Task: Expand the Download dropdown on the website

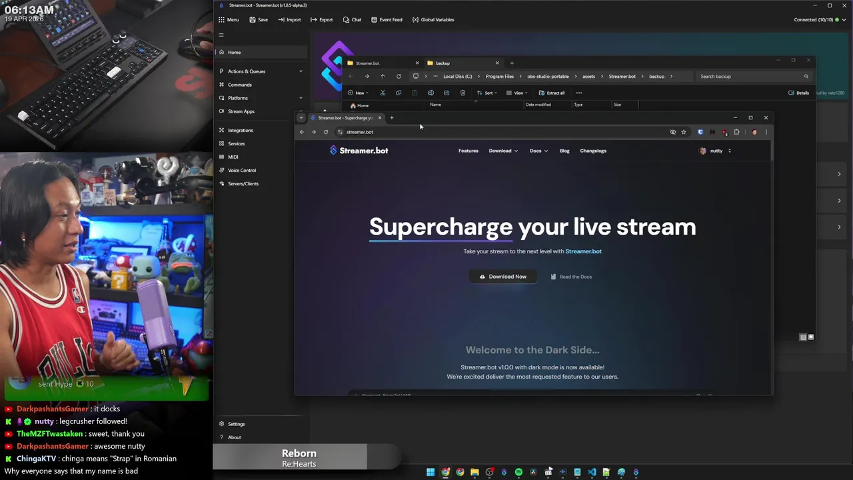Action: click(503, 151)
